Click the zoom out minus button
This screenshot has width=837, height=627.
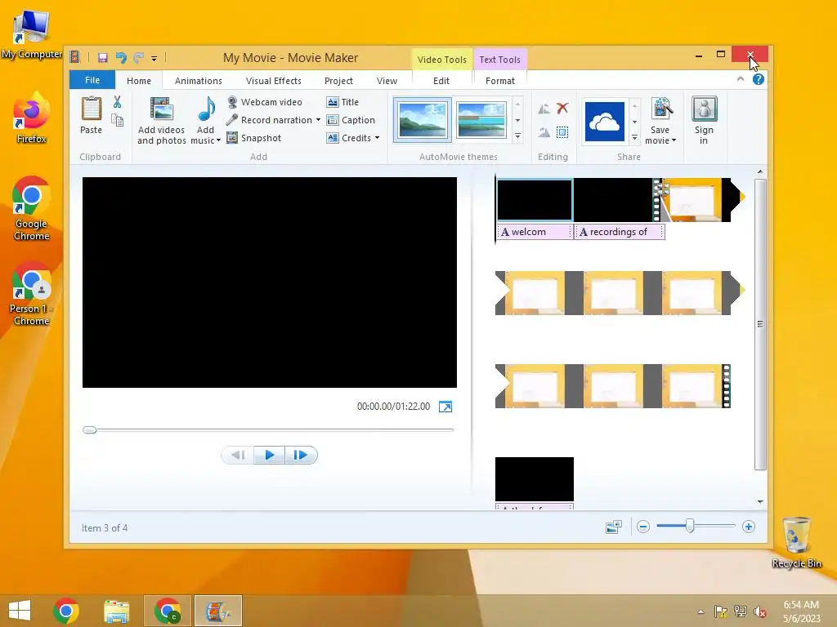pyautogui.click(x=643, y=527)
